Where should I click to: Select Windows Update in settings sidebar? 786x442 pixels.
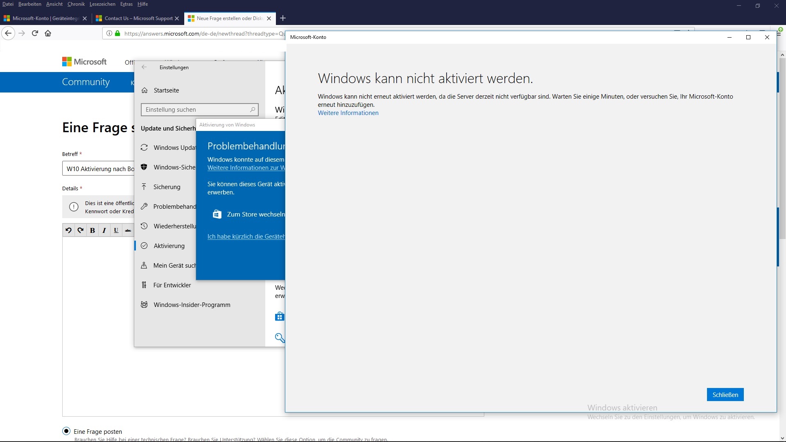[169, 148]
